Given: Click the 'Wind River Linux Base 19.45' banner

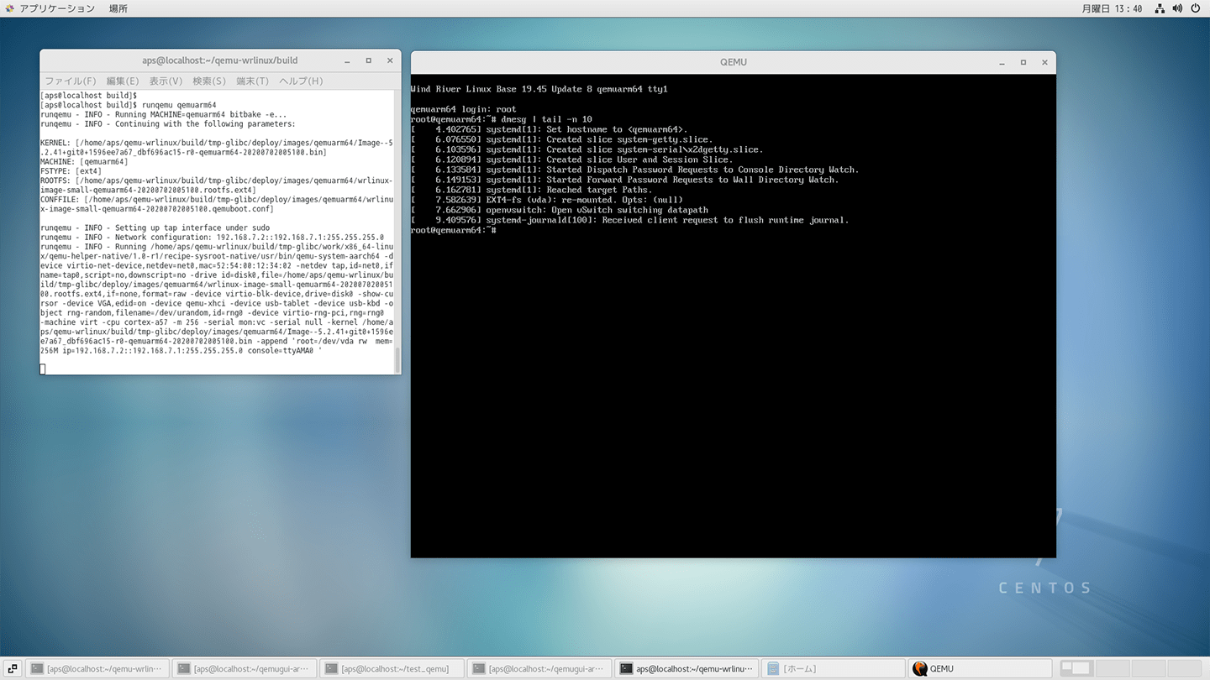Looking at the screenshot, I should click(539, 89).
